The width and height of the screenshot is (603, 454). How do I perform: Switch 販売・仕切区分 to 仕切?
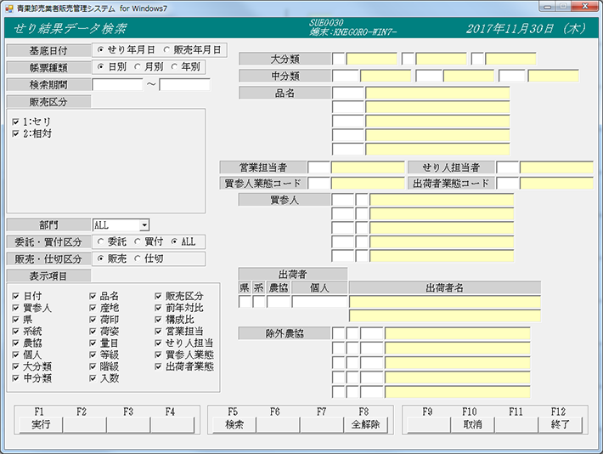pos(138,258)
